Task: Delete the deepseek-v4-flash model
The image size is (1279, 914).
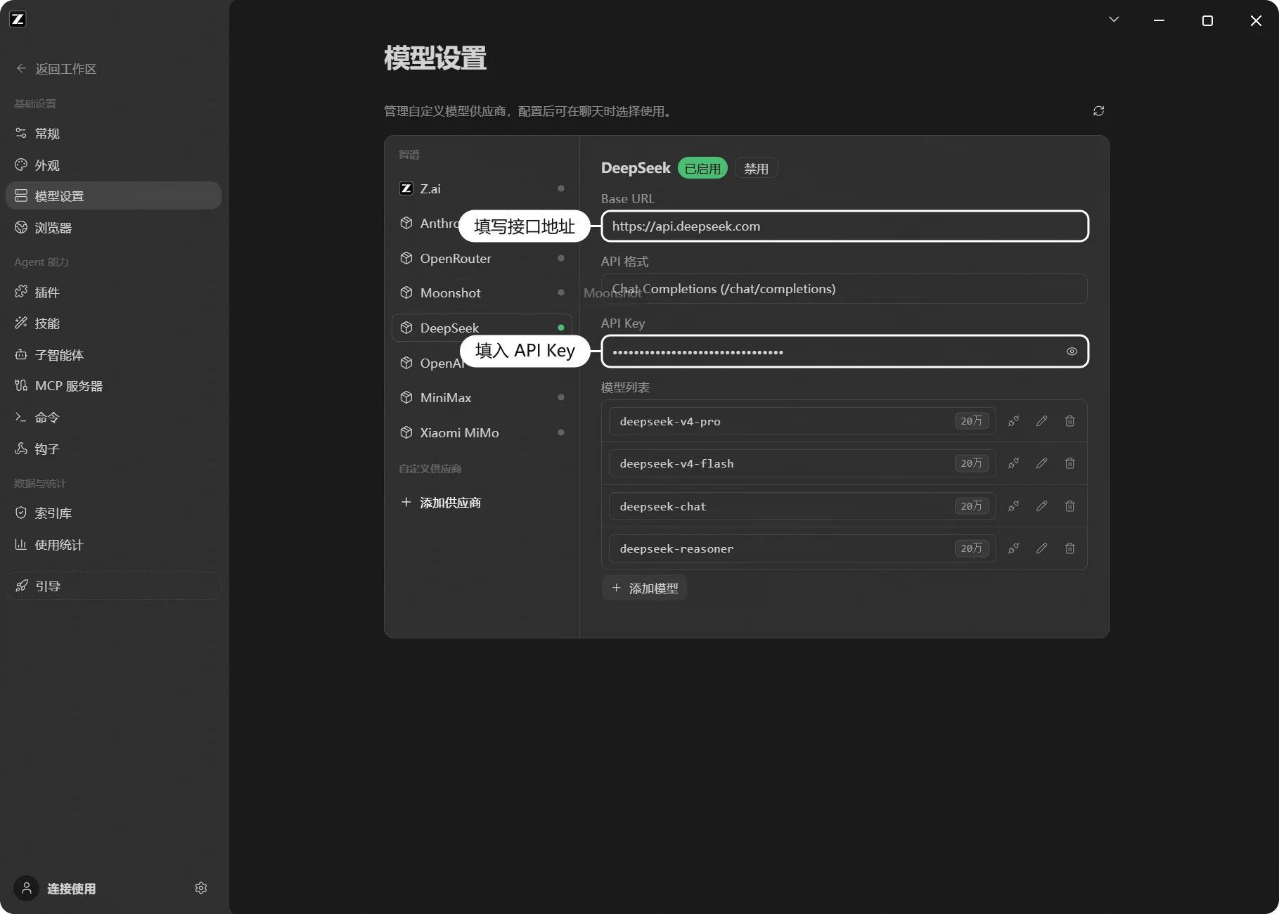Action: (1069, 463)
